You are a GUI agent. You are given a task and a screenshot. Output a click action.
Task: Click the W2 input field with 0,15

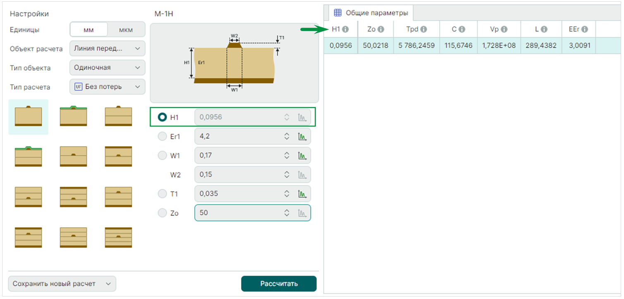[253, 175]
